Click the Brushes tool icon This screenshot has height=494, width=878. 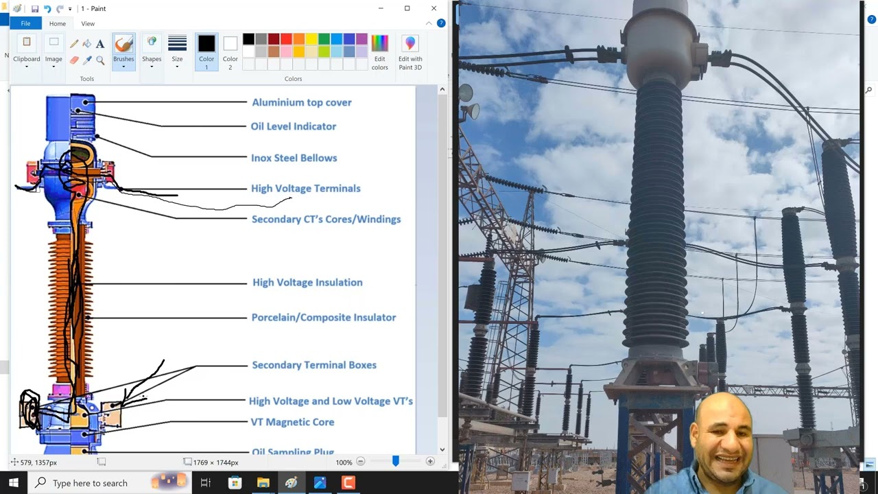coord(123,45)
